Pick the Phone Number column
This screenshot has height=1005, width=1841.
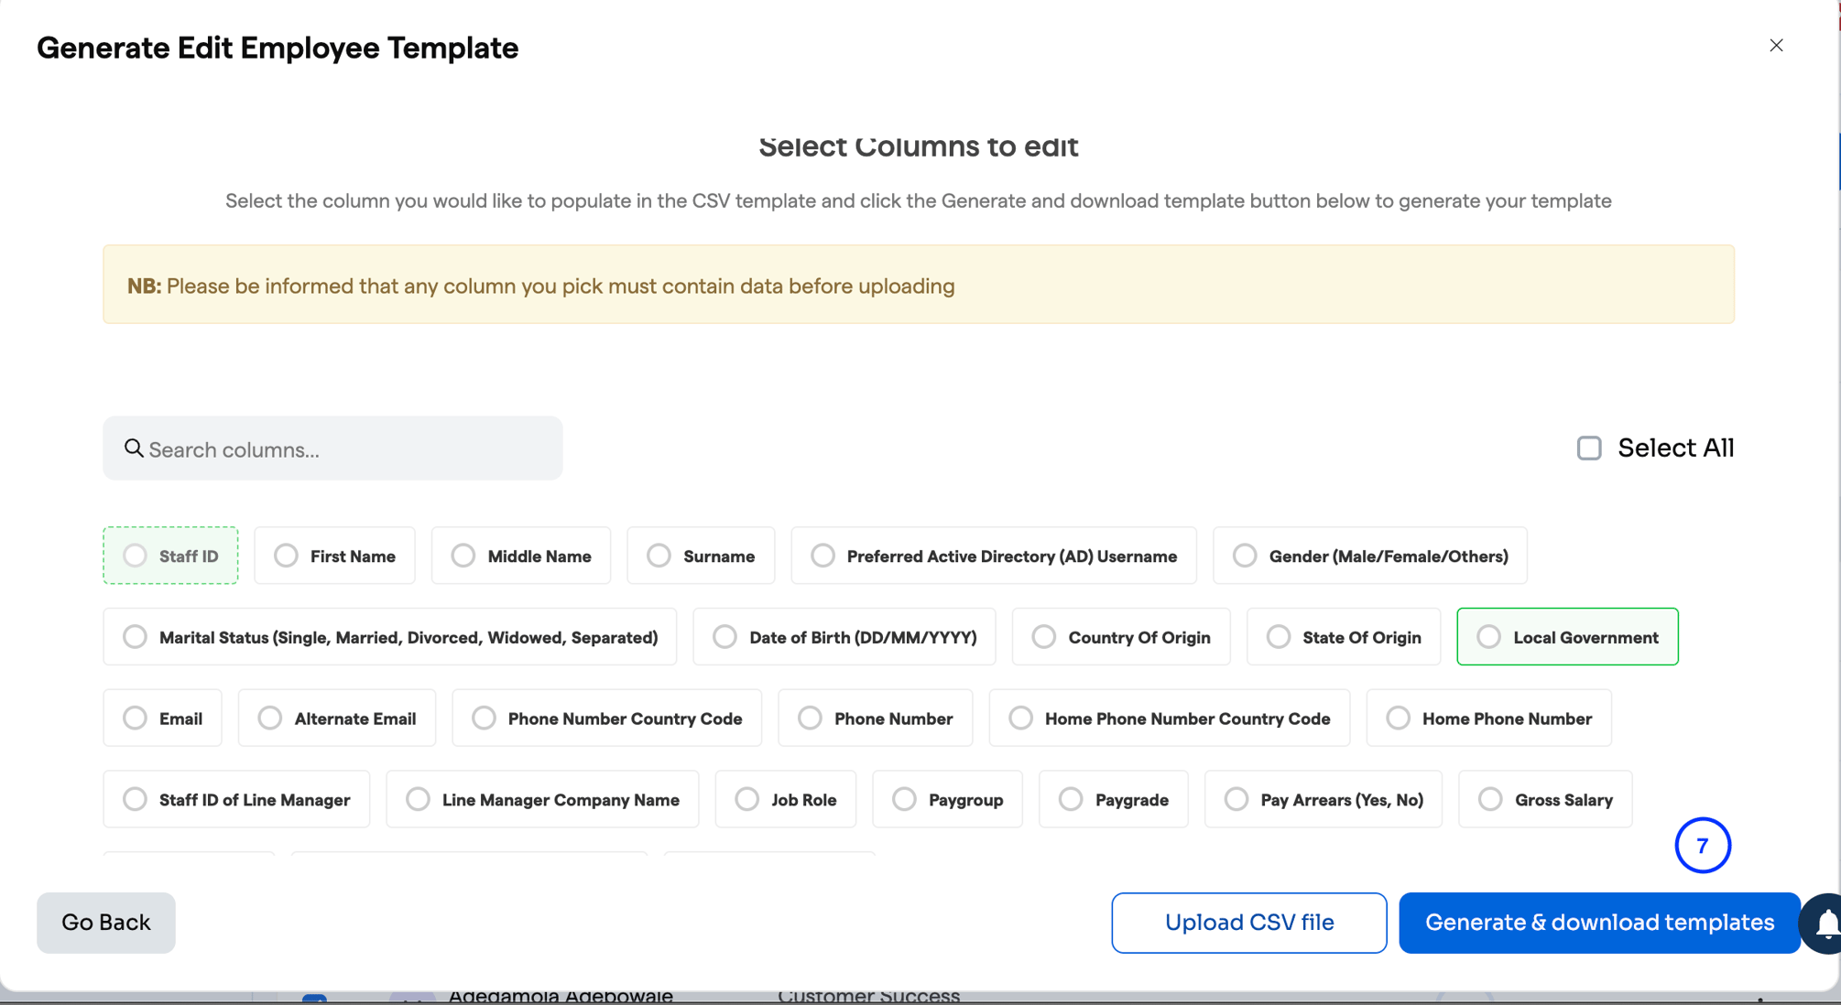pos(875,719)
